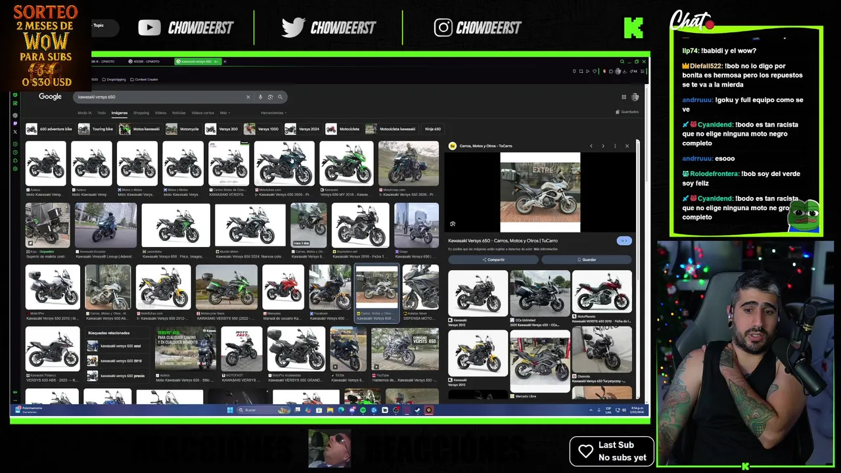
Task: Click the blue Ir visit button
Action: [624, 241]
